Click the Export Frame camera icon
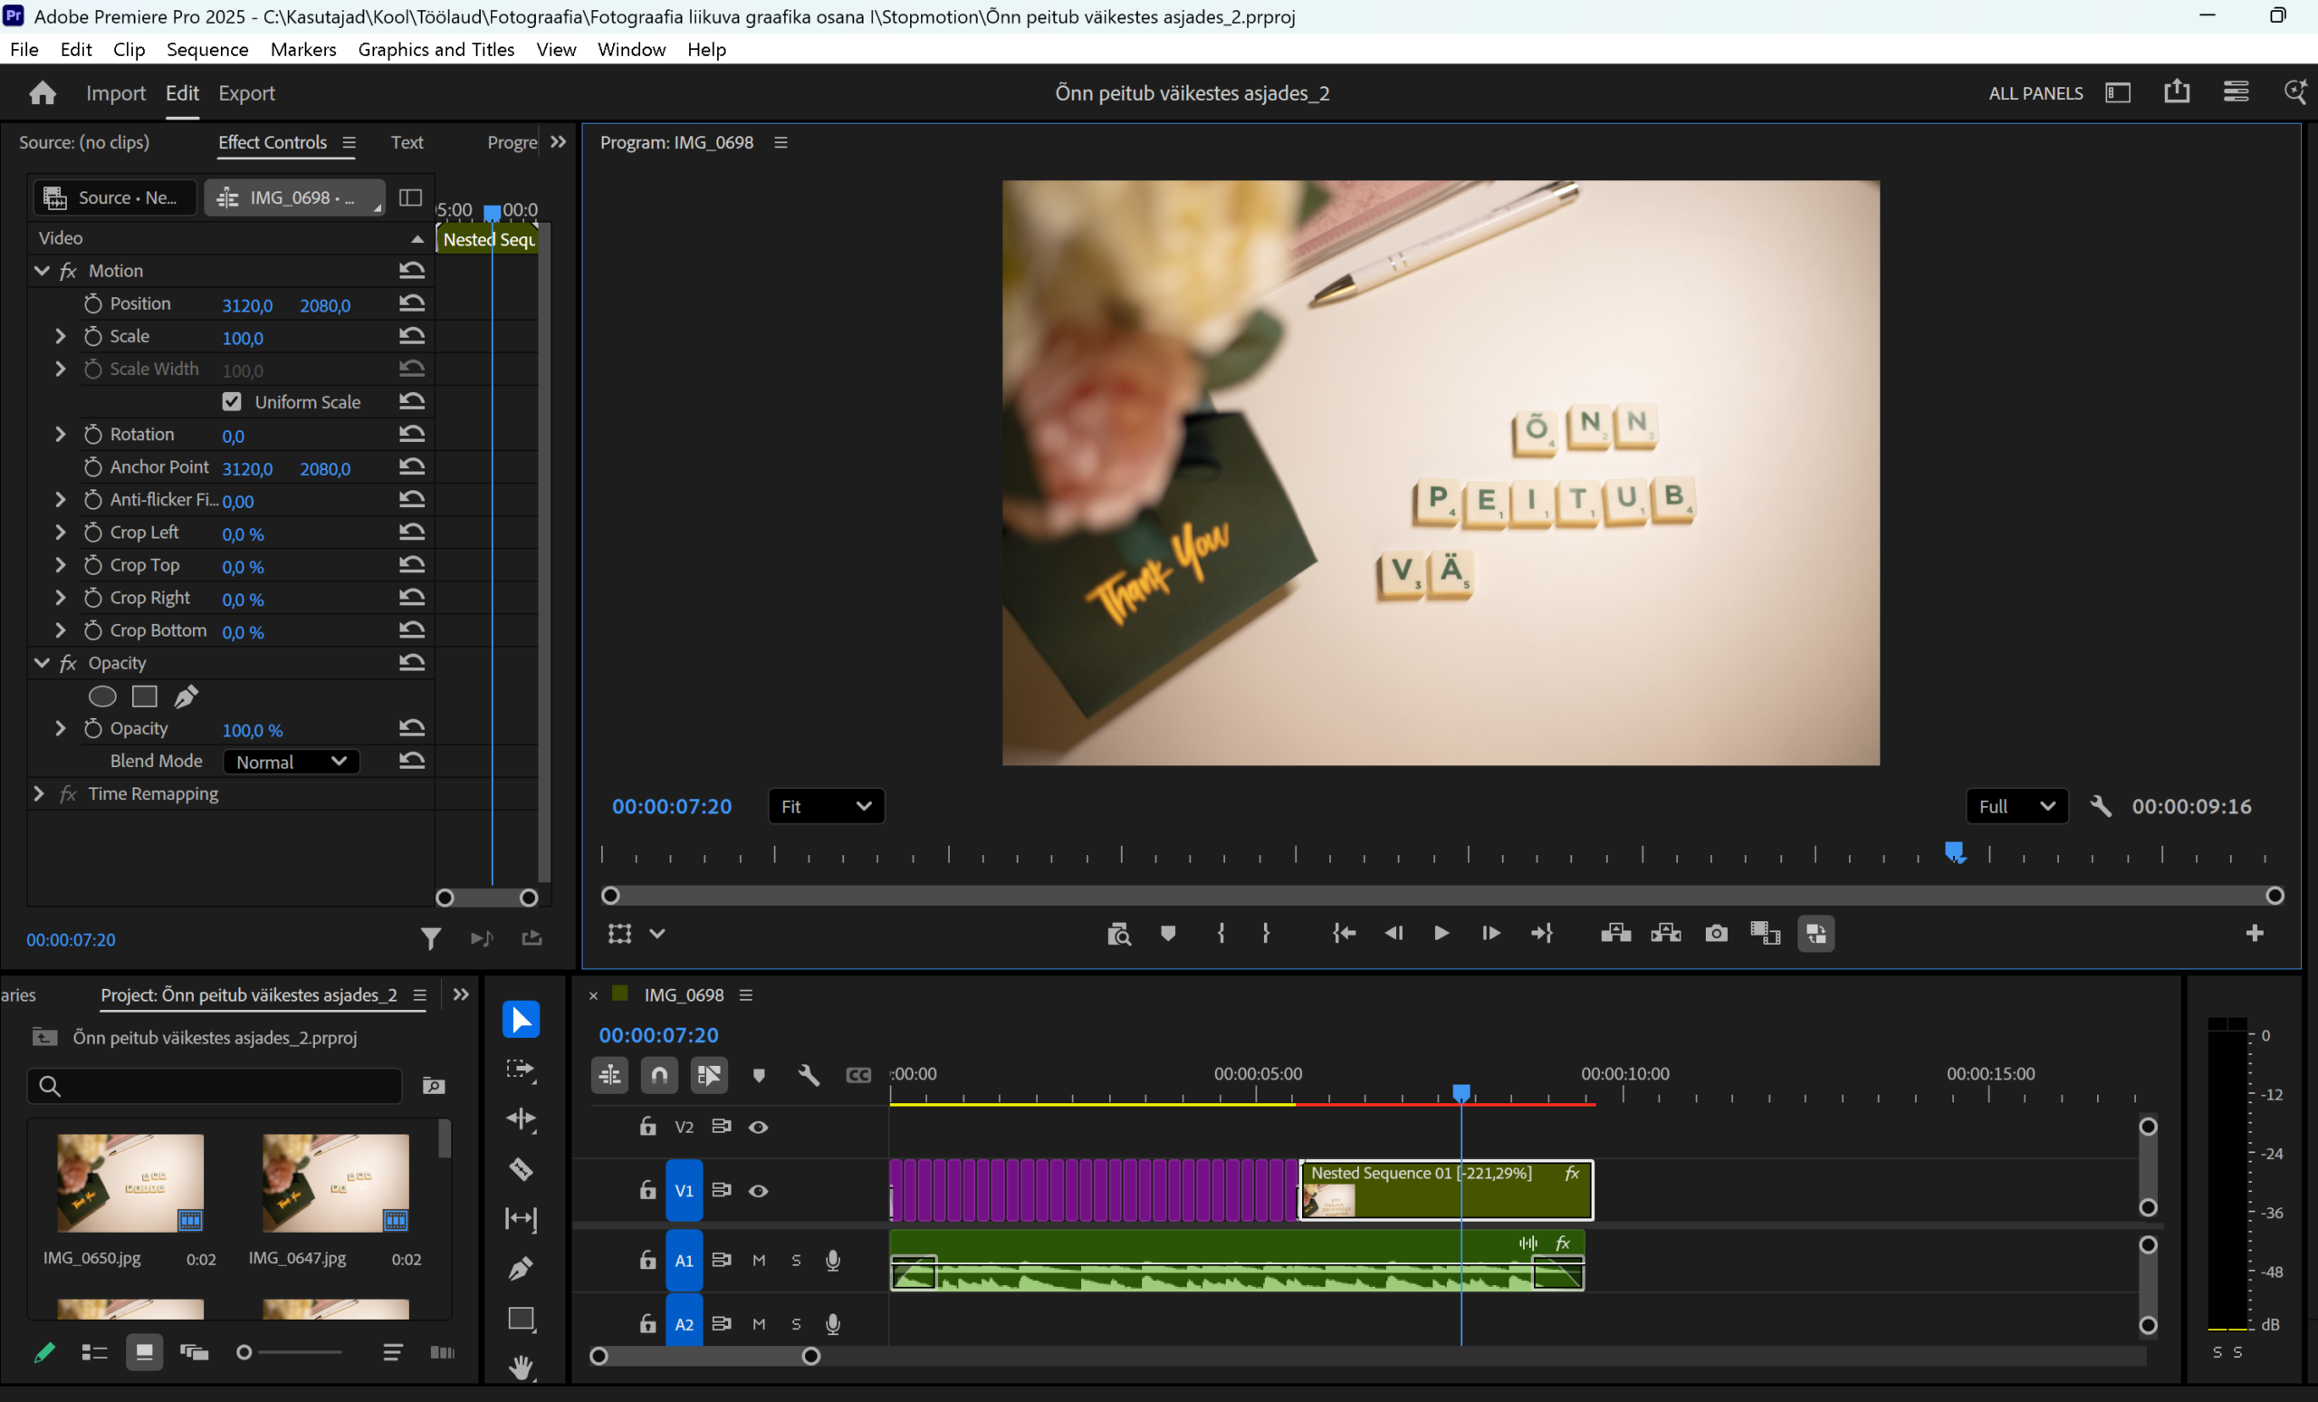The height and width of the screenshot is (1402, 2318). [1716, 934]
